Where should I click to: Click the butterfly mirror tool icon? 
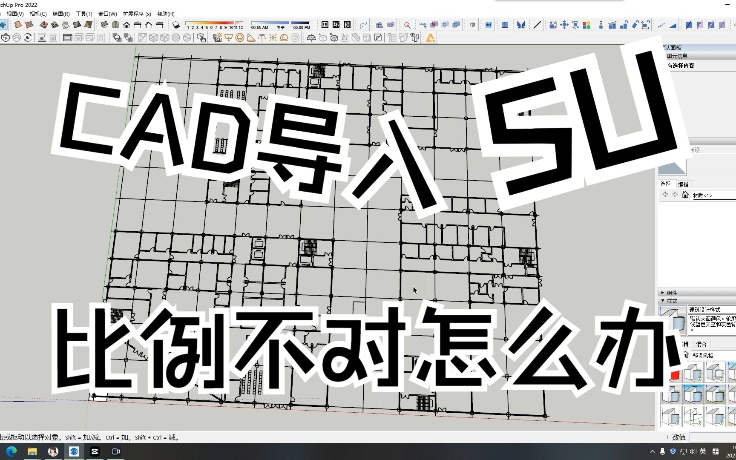520,25
